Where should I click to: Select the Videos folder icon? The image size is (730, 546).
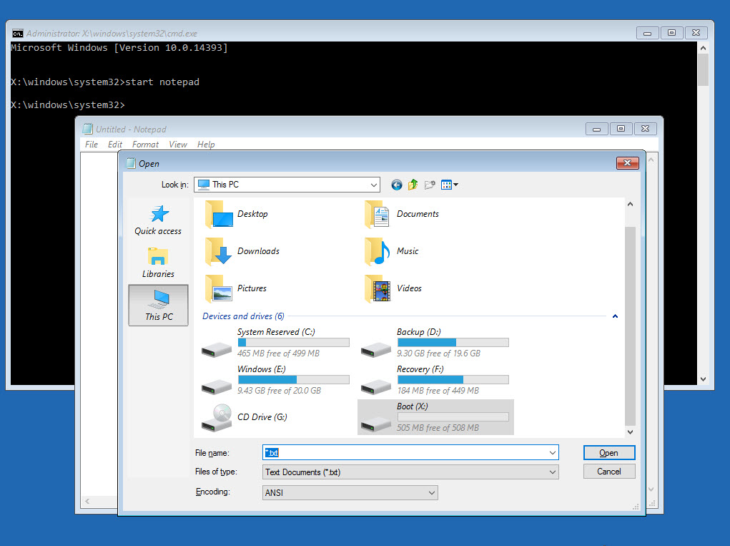click(378, 289)
